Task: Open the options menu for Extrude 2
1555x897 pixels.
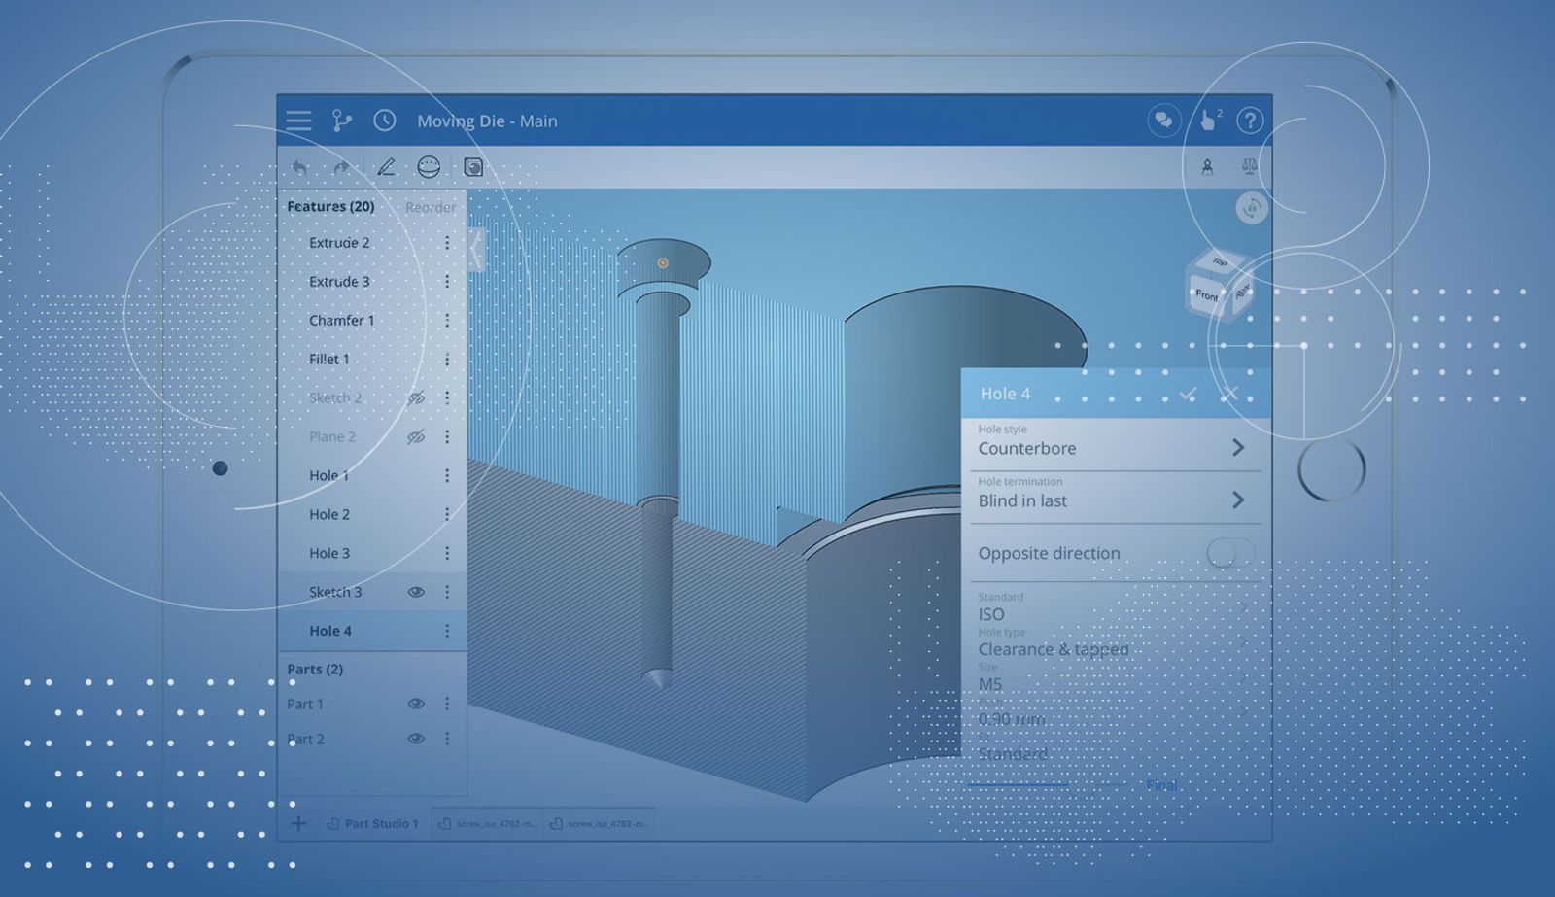Action: (447, 243)
